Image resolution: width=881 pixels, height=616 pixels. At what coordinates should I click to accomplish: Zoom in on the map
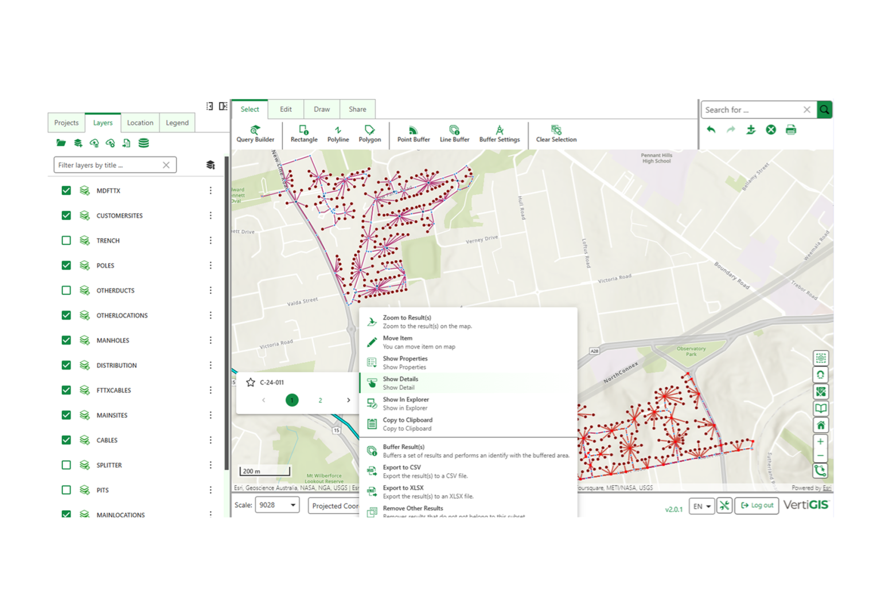click(821, 442)
